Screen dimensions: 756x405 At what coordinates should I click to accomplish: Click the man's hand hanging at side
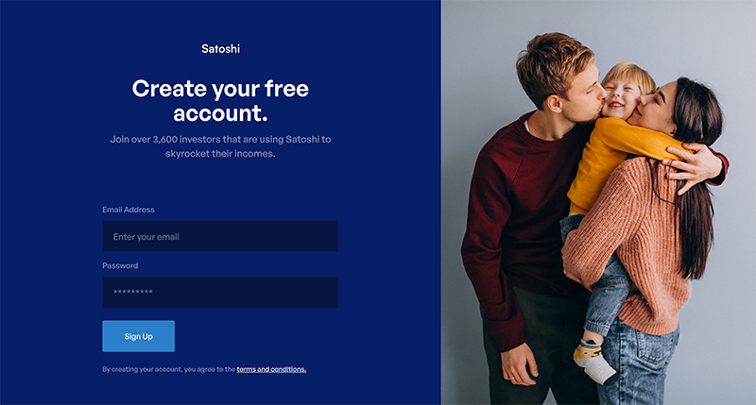(519, 363)
